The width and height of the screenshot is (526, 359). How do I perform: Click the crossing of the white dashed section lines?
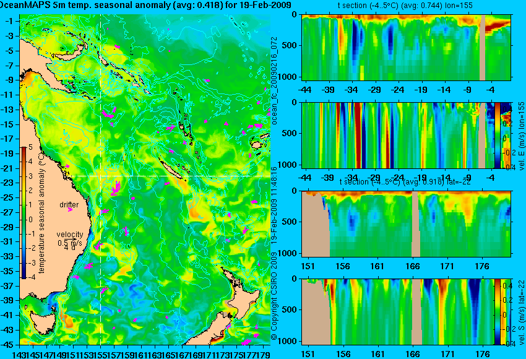pos(101,176)
